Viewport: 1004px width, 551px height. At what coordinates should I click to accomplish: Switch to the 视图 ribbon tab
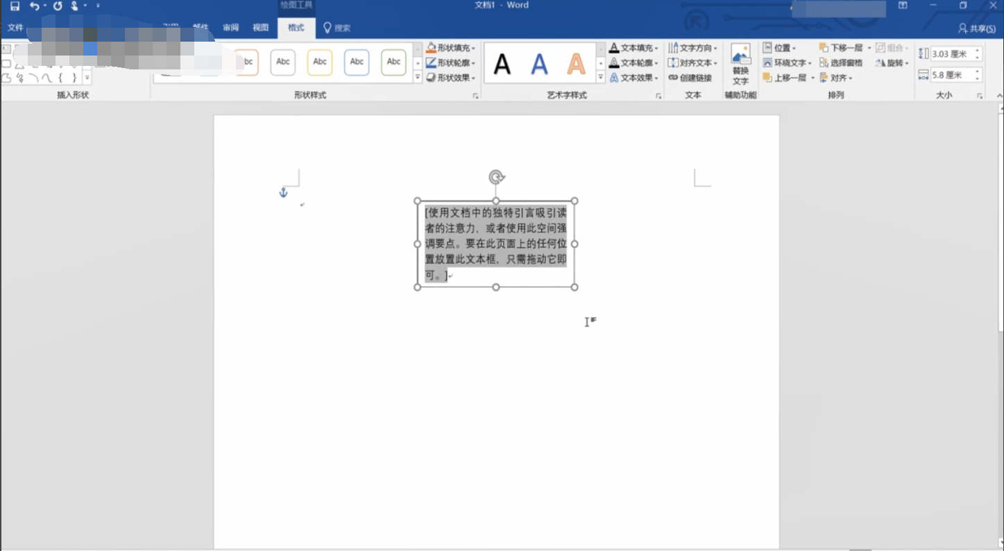click(x=261, y=28)
